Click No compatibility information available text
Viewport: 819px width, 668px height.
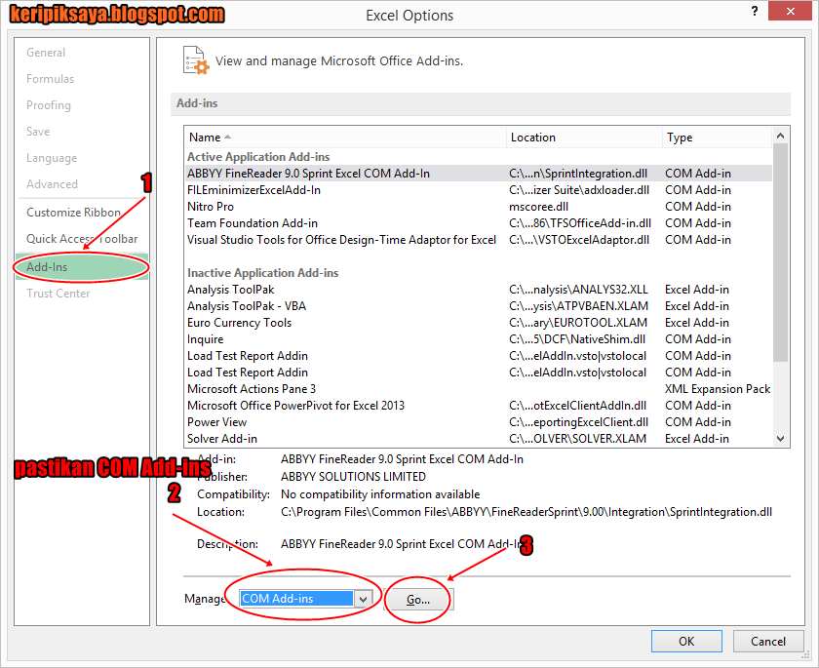[380, 494]
